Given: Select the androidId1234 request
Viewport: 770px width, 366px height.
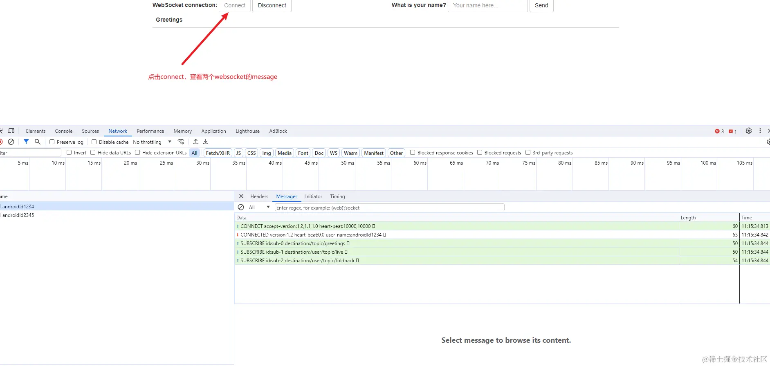Looking at the screenshot, I should coord(117,206).
